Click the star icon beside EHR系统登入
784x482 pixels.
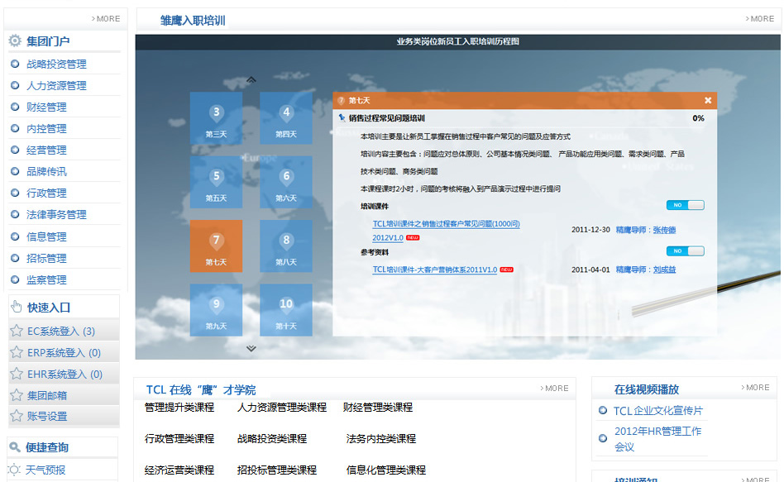click(x=17, y=374)
